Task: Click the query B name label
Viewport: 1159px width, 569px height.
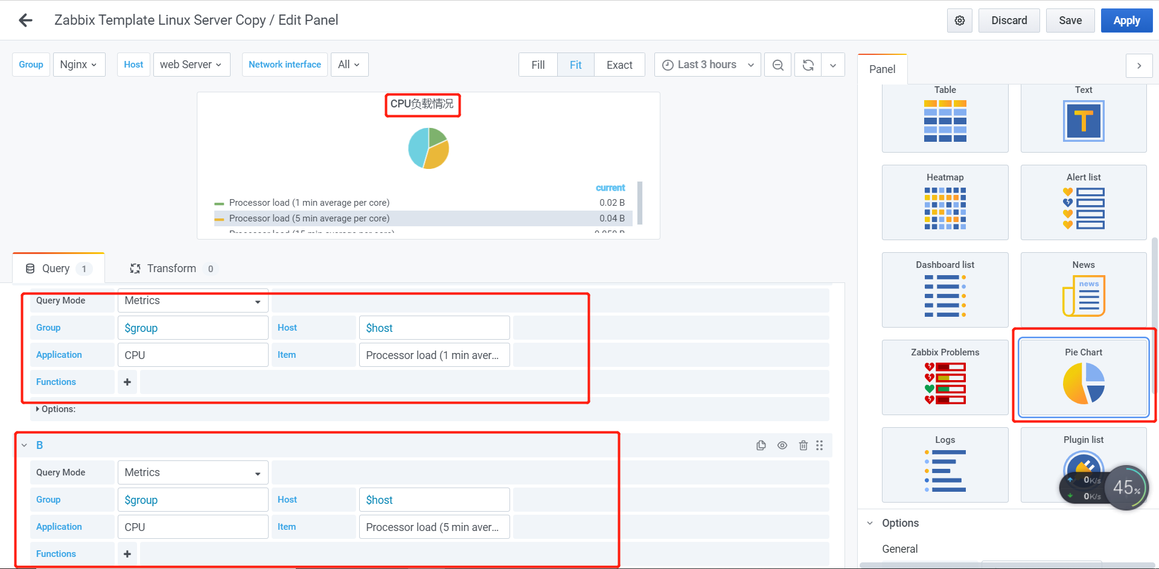Action: pyautogui.click(x=39, y=445)
